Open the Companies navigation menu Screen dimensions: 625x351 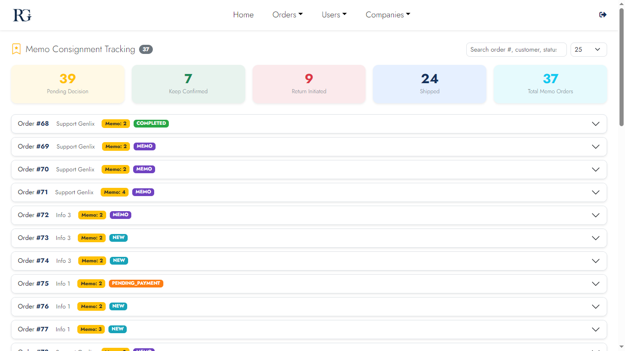(x=388, y=15)
